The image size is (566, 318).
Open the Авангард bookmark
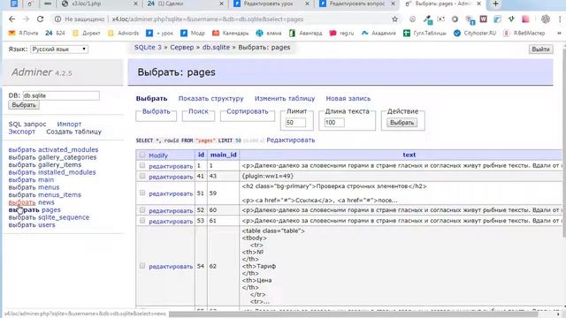click(305, 33)
